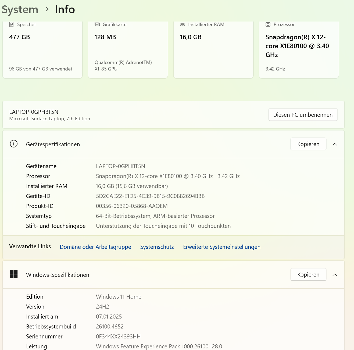
Task: Click the Windows logo icon beside Windows-Spezifikationen
Action: [x=14, y=274]
